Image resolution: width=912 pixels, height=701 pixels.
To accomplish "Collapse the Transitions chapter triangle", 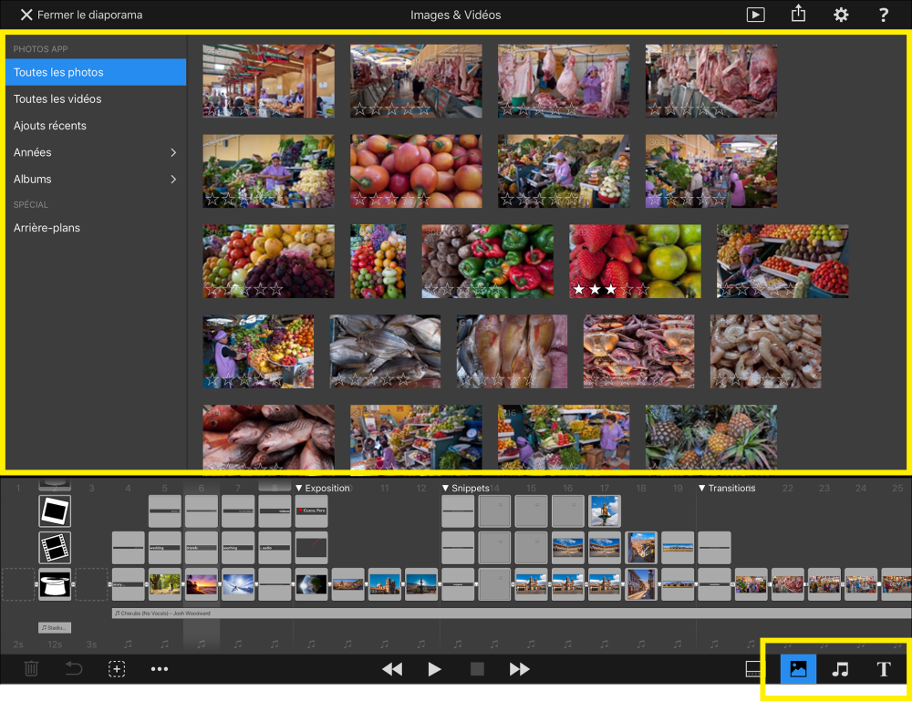I will click(x=701, y=488).
